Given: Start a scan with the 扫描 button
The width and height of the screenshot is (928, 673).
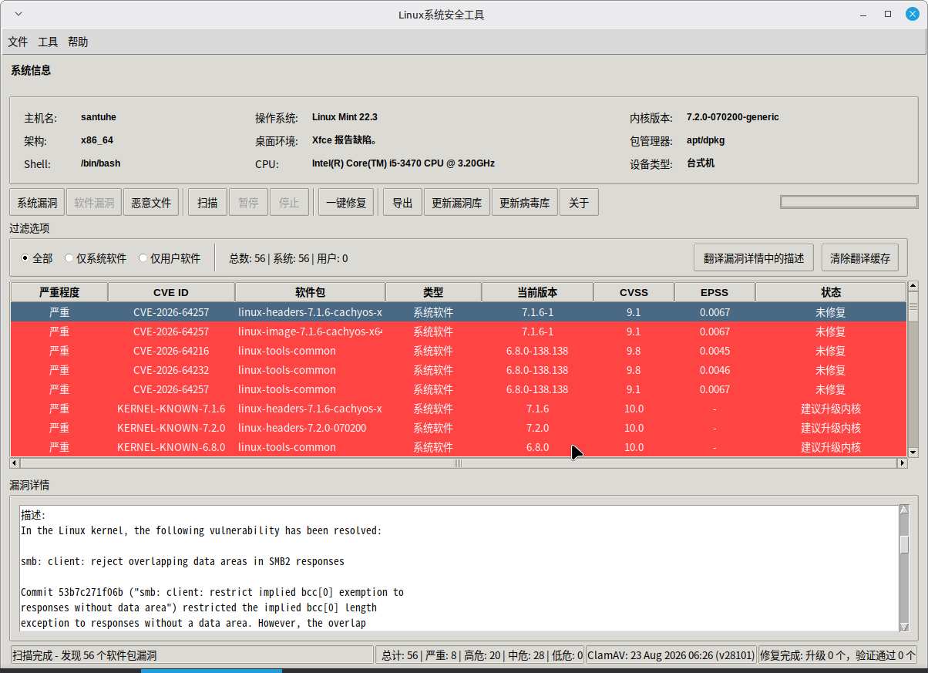Looking at the screenshot, I should [207, 203].
